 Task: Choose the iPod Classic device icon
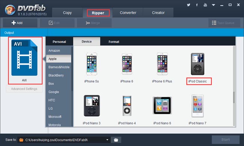point(197,64)
